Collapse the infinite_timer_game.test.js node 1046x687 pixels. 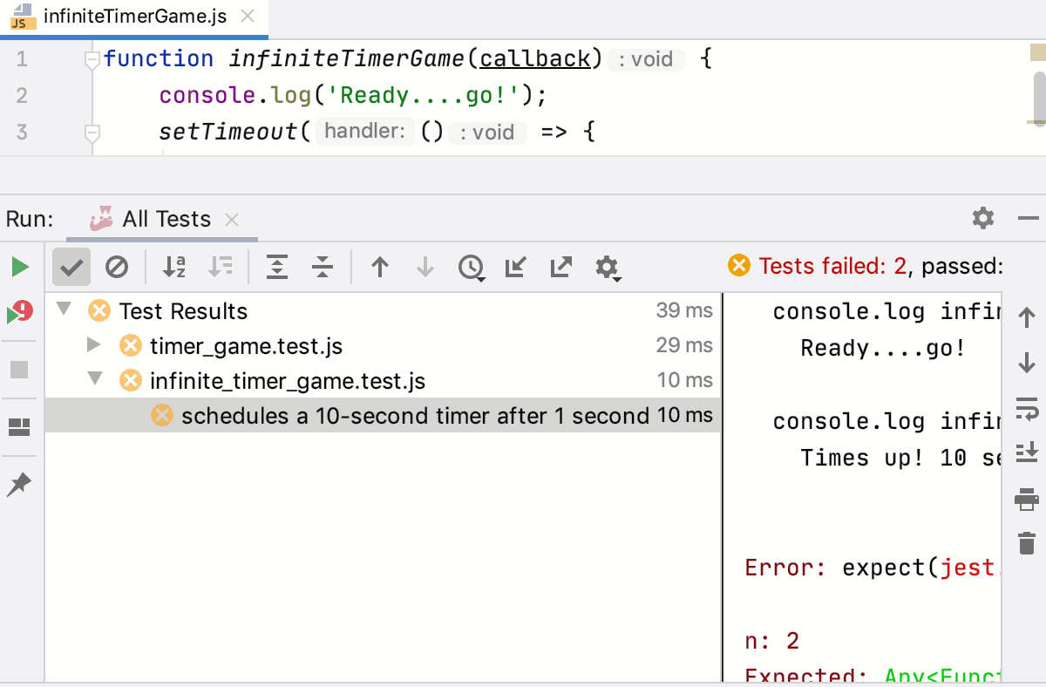94,380
